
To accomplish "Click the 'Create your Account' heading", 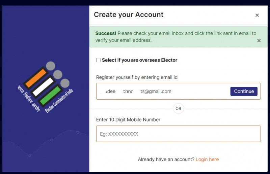I will click(129, 14).
